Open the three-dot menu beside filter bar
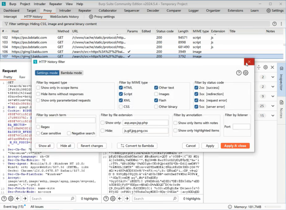 (281, 24)
